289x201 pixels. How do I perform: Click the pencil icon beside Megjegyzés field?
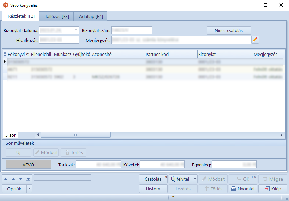click(255, 40)
